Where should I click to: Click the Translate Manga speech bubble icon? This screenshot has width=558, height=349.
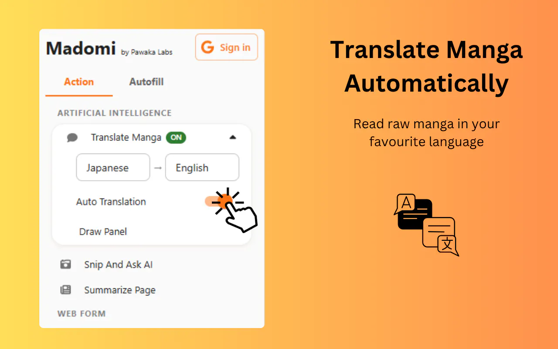tap(72, 138)
